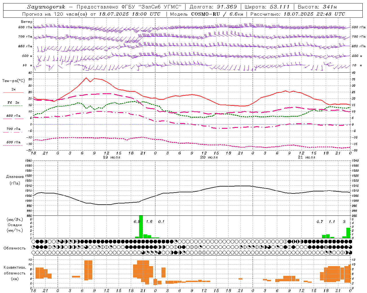The height and width of the screenshot is (293, 367).
Task: Click the 'Осадки' precipitation label
Action: coord(15,225)
